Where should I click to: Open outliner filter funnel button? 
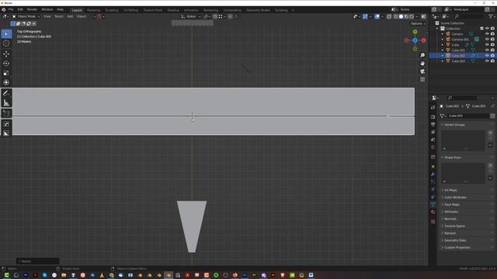point(491,16)
